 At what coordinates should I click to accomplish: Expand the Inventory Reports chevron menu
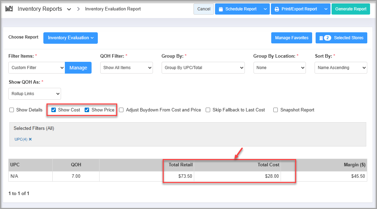click(x=69, y=9)
